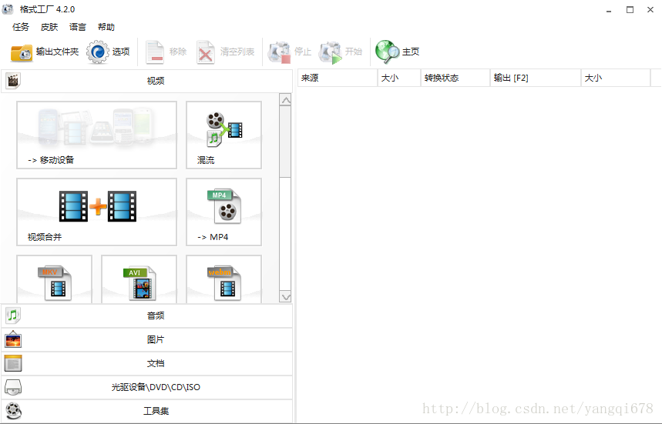Expand the 工具集 toolset category
The width and height of the screenshot is (662, 424).
pos(147,411)
